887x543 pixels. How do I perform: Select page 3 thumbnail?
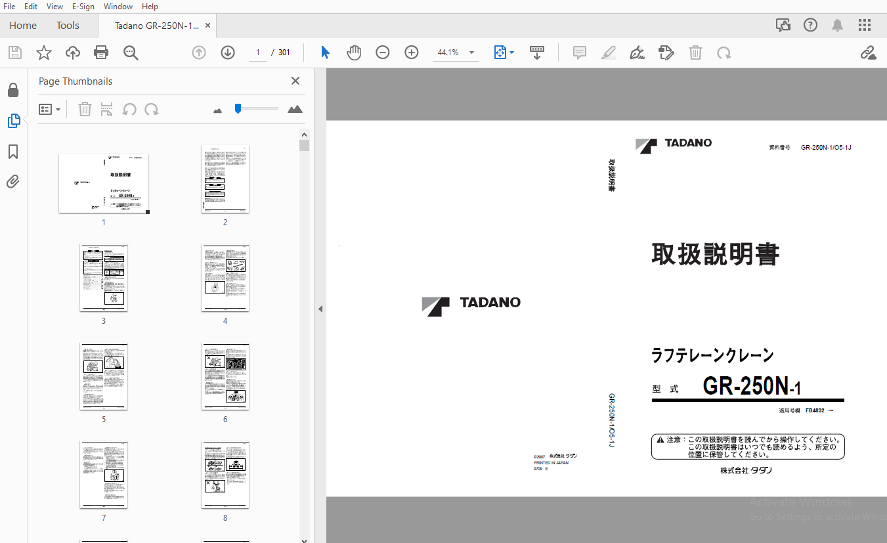click(x=104, y=278)
